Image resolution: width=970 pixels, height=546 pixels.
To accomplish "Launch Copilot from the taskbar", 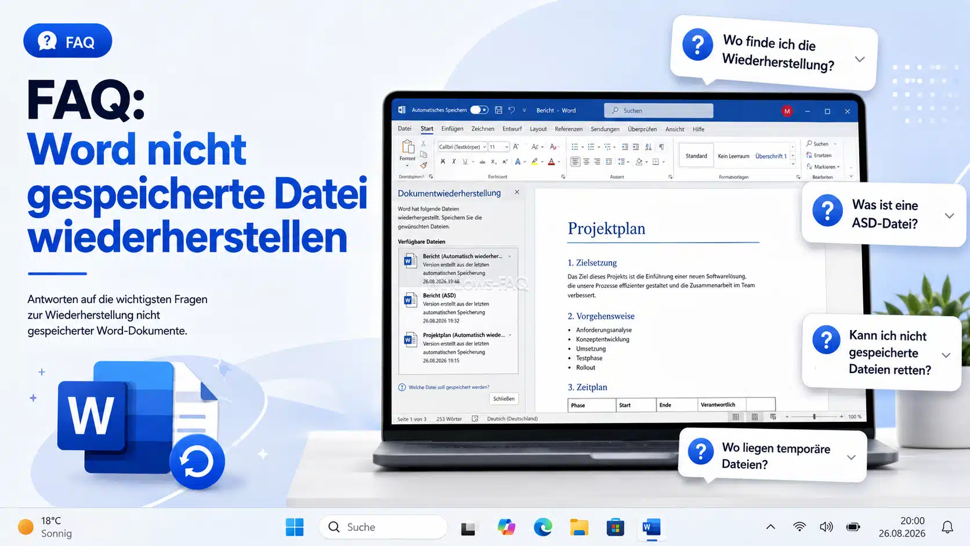I will tap(506, 527).
